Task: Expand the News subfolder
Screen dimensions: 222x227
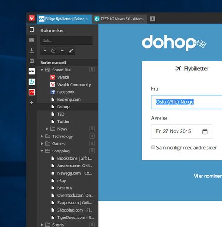Action: click(47, 129)
